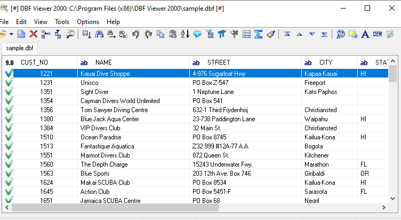Select the 'Cayman Divers World Unlimited' cell
The image size is (401, 220).
(x=133, y=101)
